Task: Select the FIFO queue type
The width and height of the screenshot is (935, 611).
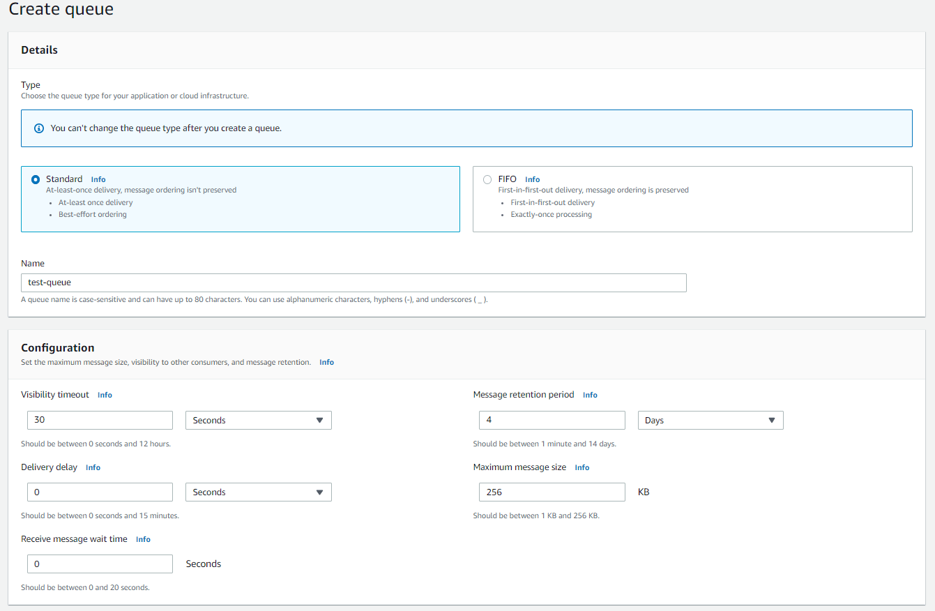Action: (x=487, y=179)
